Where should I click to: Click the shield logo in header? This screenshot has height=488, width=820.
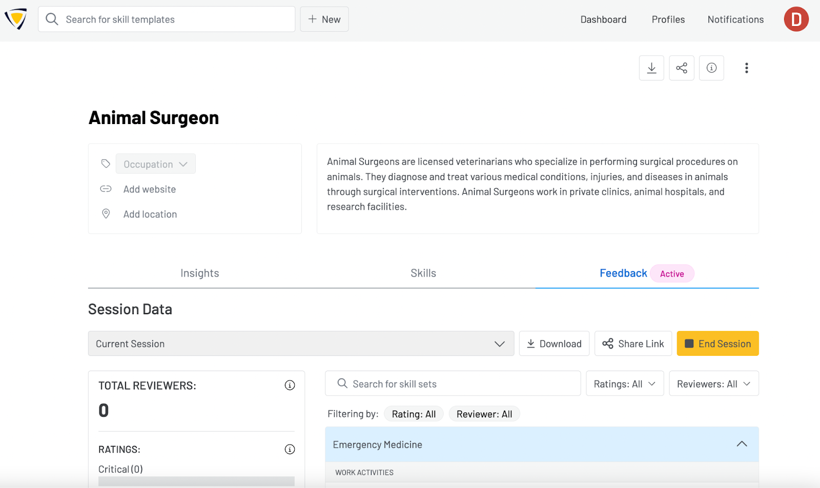pos(16,19)
